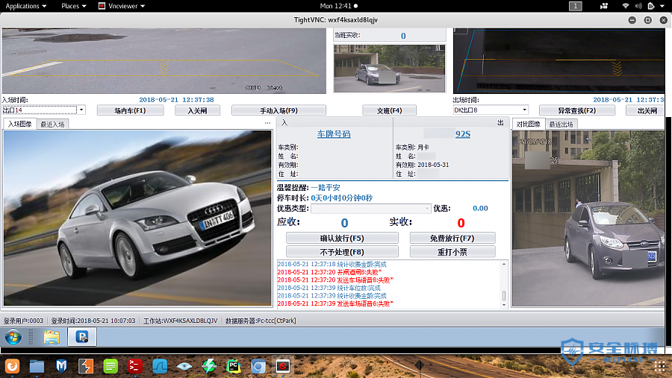Click the ellipsis button above entry panel
The image size is (672, 378).
[x=267, y=123]
